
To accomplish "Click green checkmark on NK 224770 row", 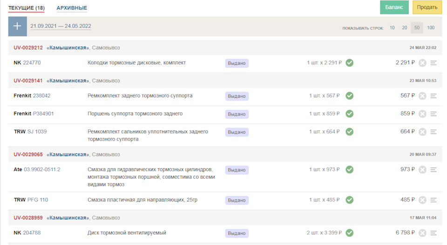I will 350,63.
